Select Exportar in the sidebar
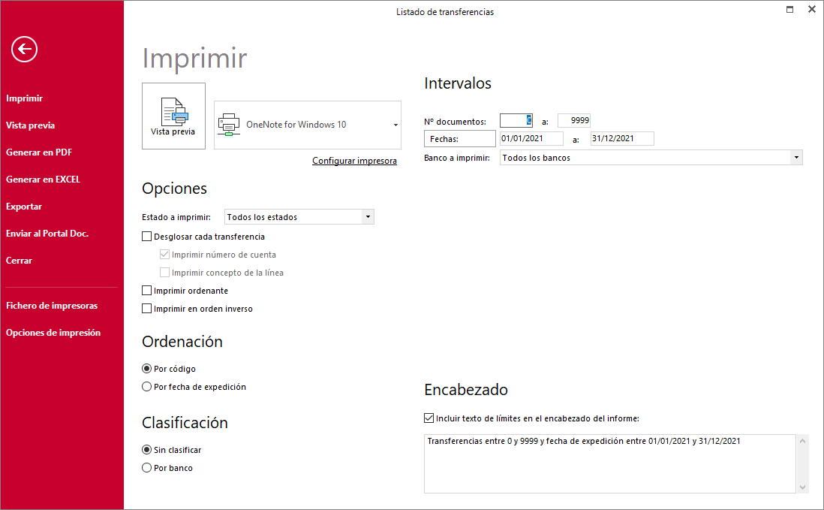The image size is (824, 510). 24,207
